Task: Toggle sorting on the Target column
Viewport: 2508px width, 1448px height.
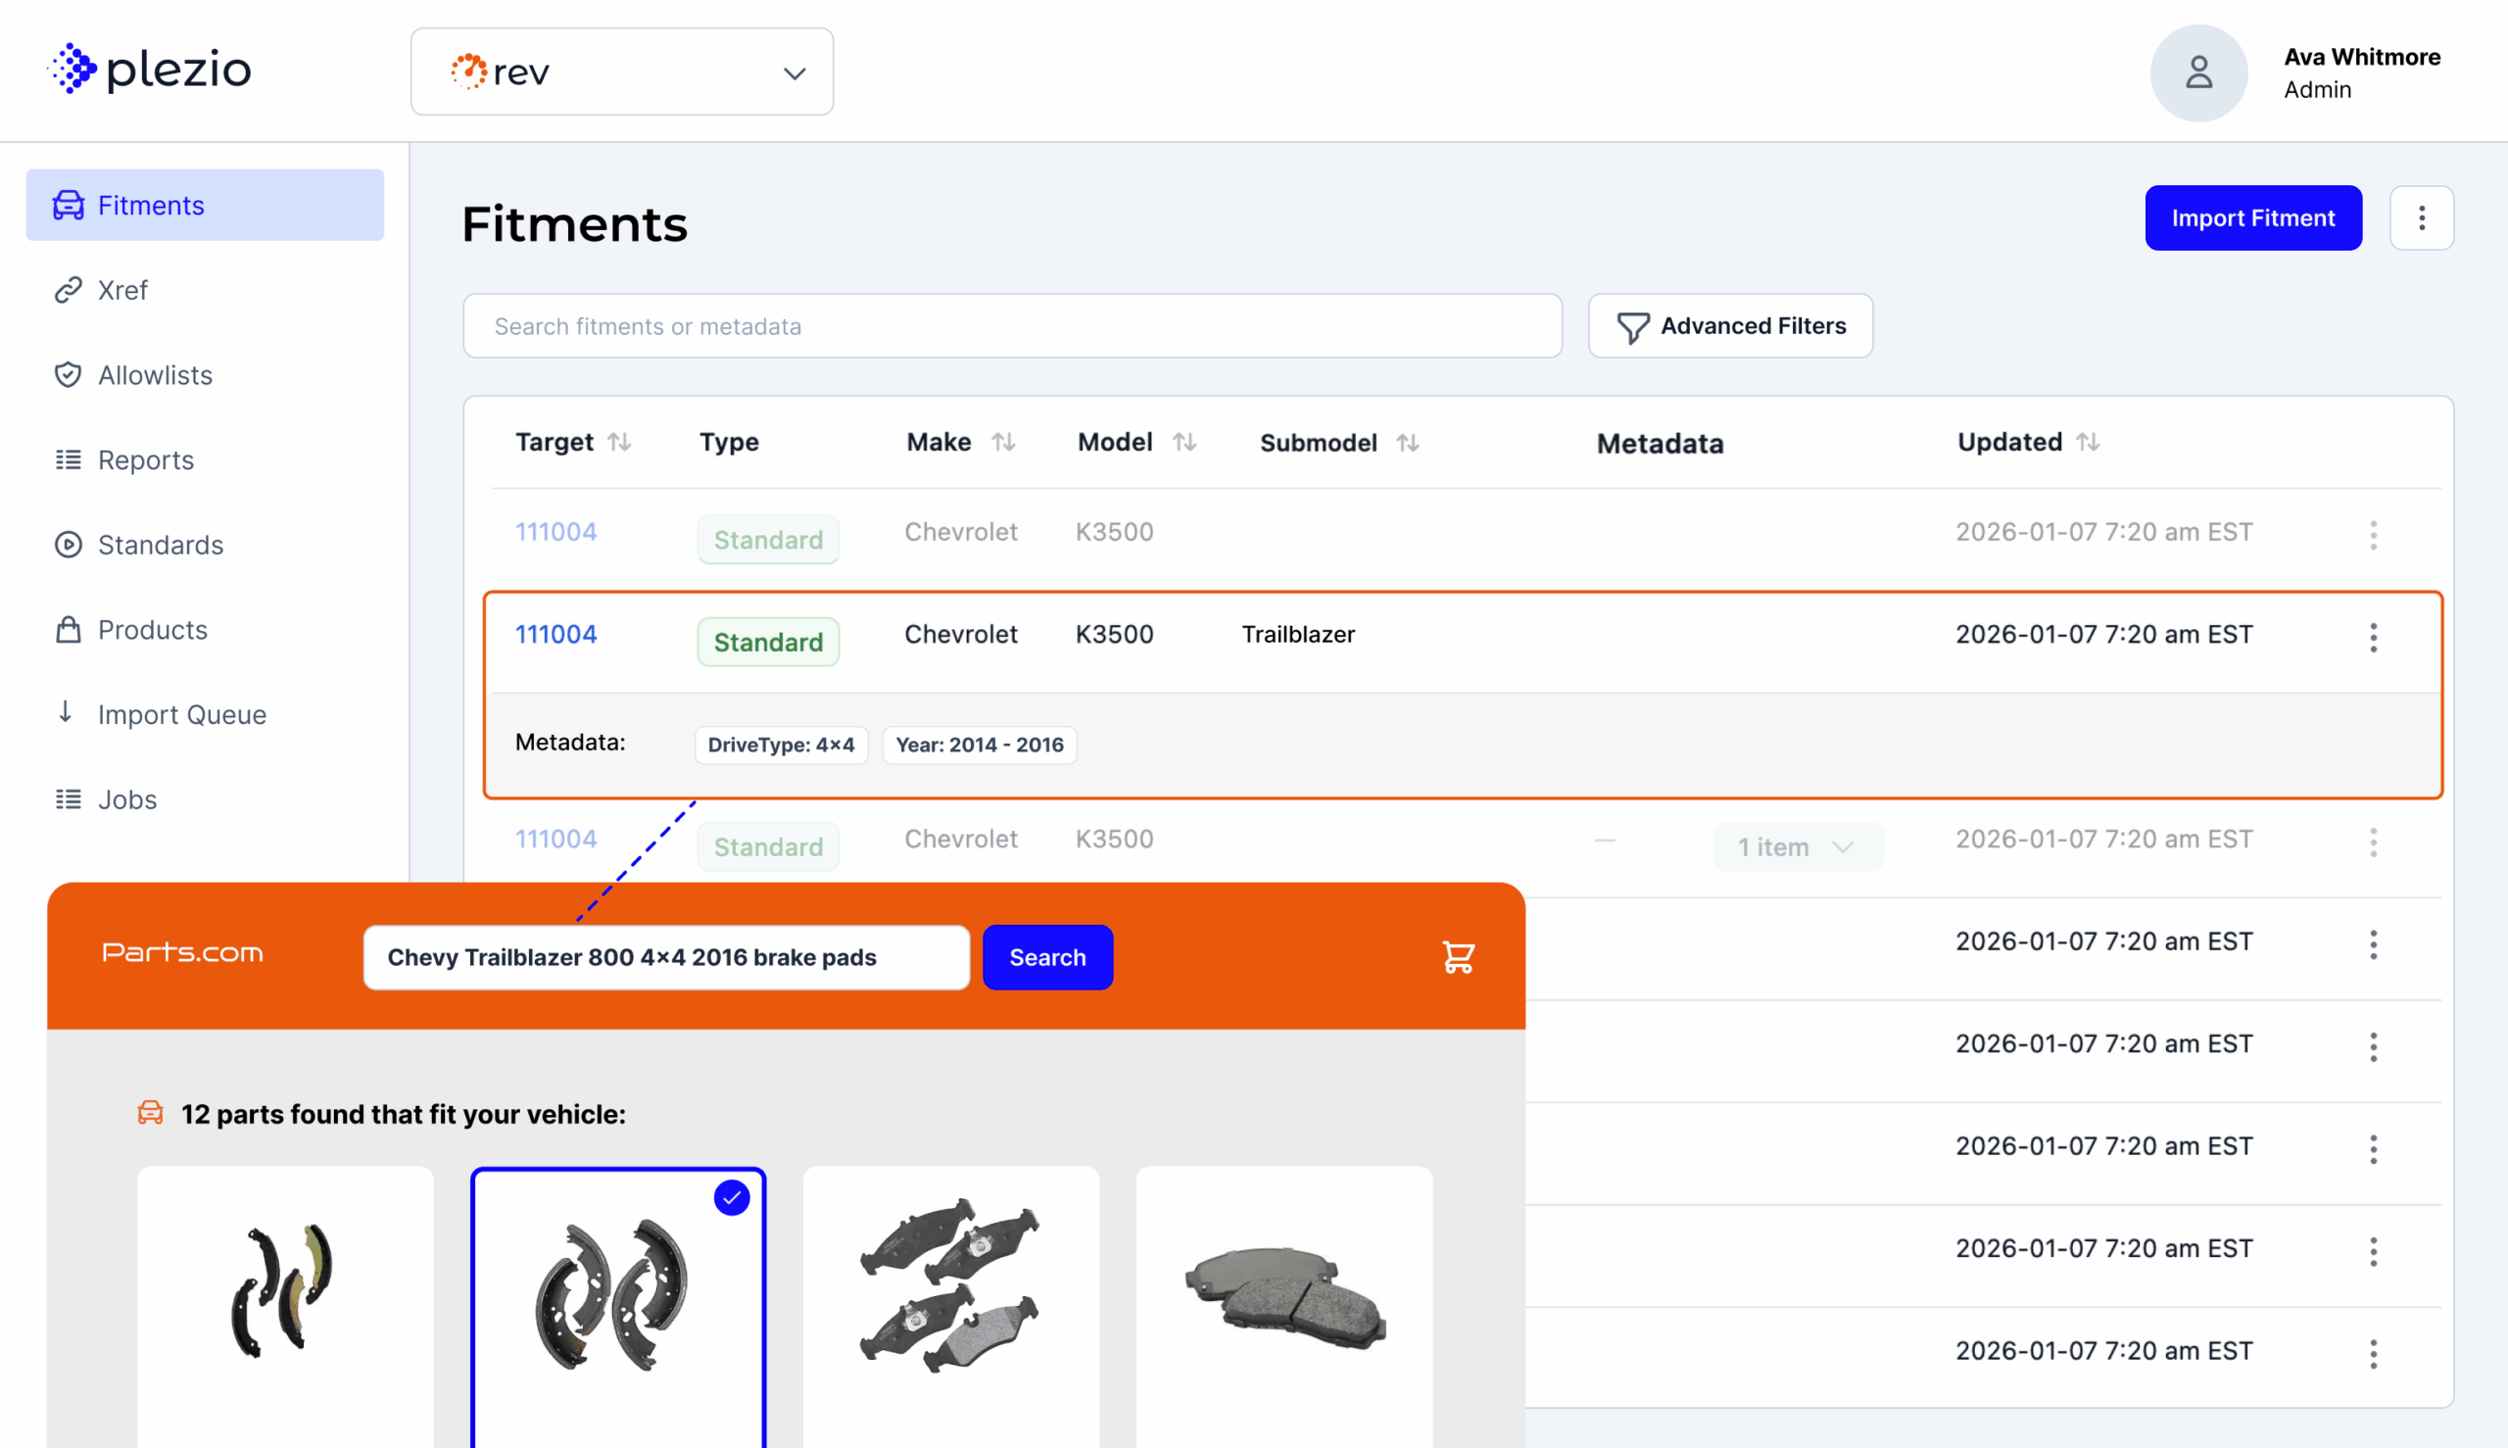Action: click(x=621, y=442)
